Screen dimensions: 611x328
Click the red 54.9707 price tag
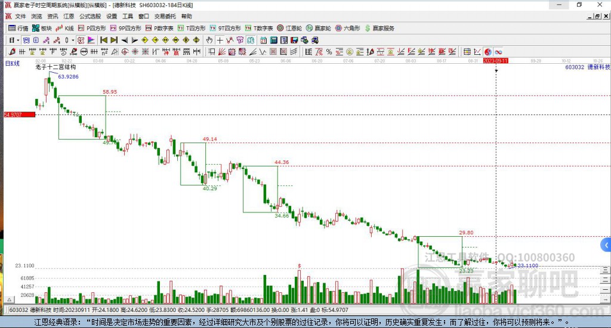click(x=20, y=115)
